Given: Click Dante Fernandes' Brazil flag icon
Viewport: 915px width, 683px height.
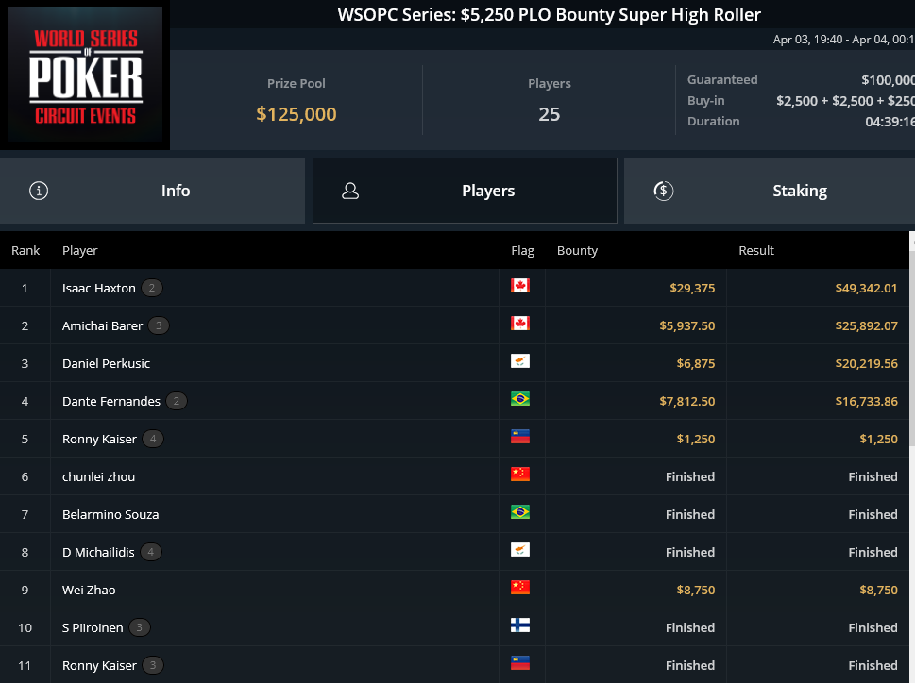Looking at the screenshot, I should pos(520,399).
